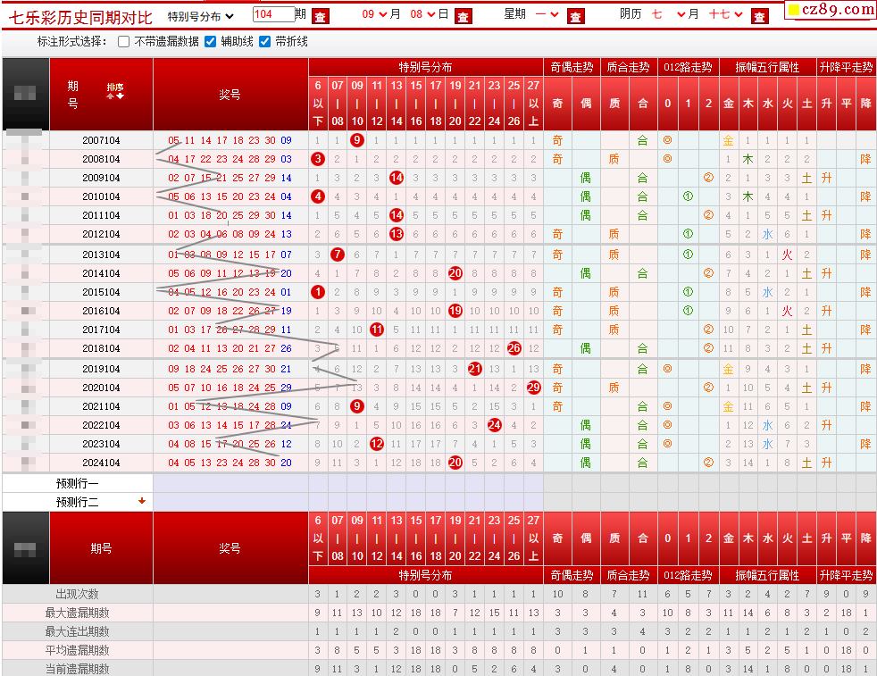Screen dimensions: 877x676
Task: Click the 最大连出期数 statistics row label
Action: coord(77,631)
